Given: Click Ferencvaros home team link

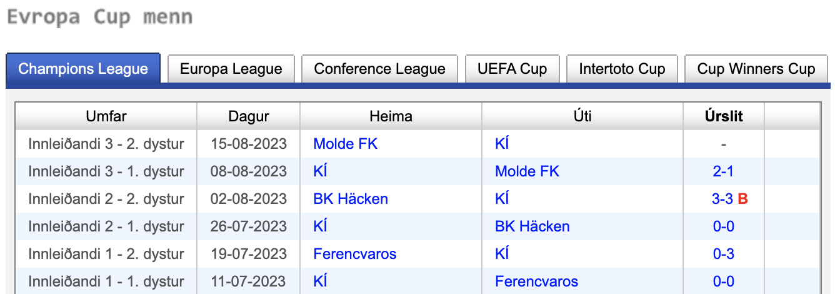Looking at the screenshot, I should [x=355, y=254].
